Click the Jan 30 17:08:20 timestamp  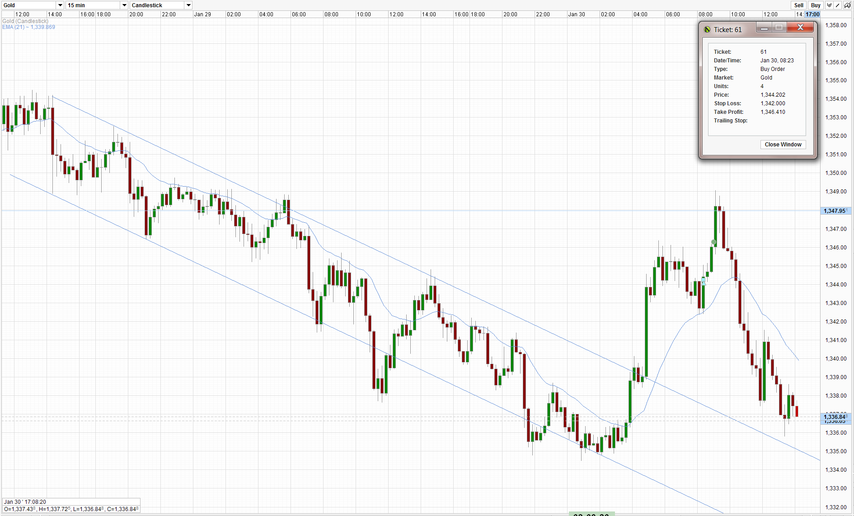(25, 502)
